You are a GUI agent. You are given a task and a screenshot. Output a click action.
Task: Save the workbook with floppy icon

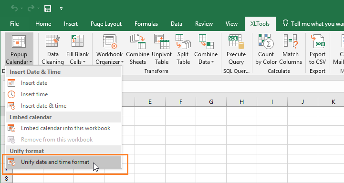pos(48,9)
